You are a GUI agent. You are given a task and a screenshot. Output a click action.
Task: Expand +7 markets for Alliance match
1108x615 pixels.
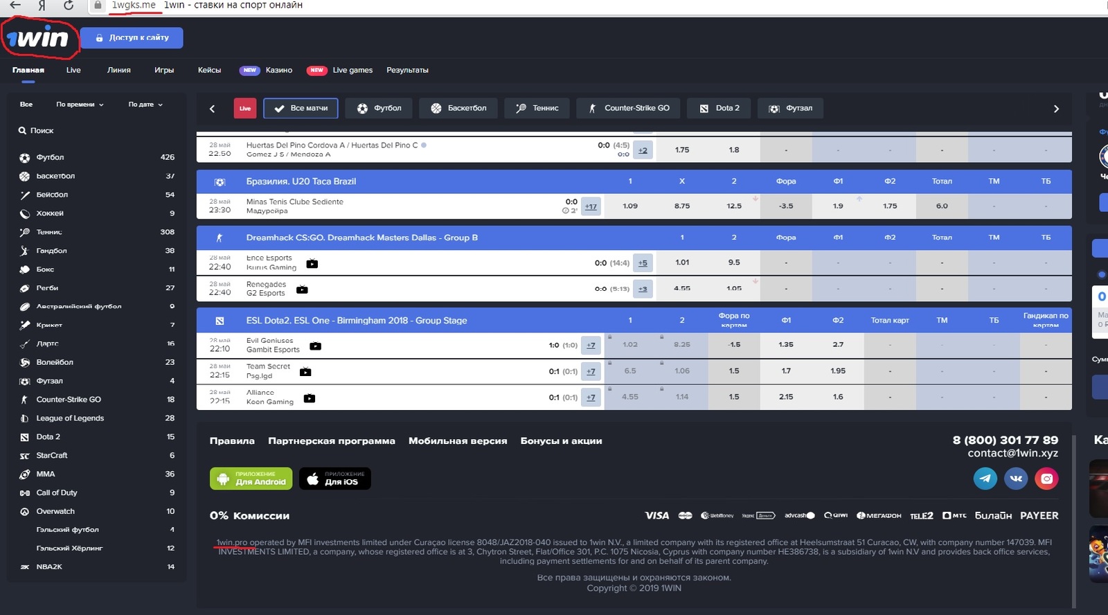click(x=591, y=398)
